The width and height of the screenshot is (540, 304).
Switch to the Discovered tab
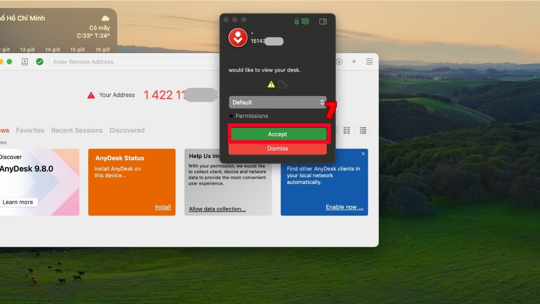point(127,130)
